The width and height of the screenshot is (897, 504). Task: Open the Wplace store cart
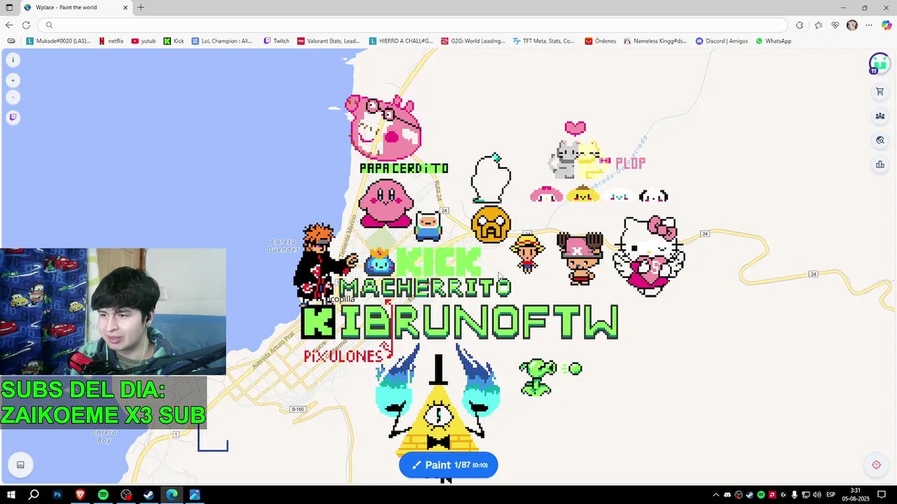click(x=880, y=92)
